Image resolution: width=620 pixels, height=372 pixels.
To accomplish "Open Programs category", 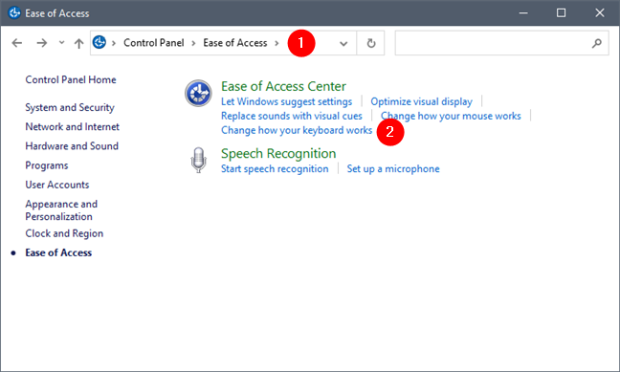I will pyautogui.click(x=47, y=165).
